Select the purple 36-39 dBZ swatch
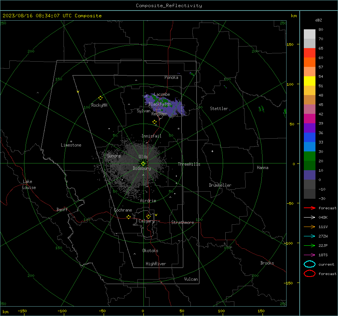Screen dimensions: 338x316 (309, 128)
